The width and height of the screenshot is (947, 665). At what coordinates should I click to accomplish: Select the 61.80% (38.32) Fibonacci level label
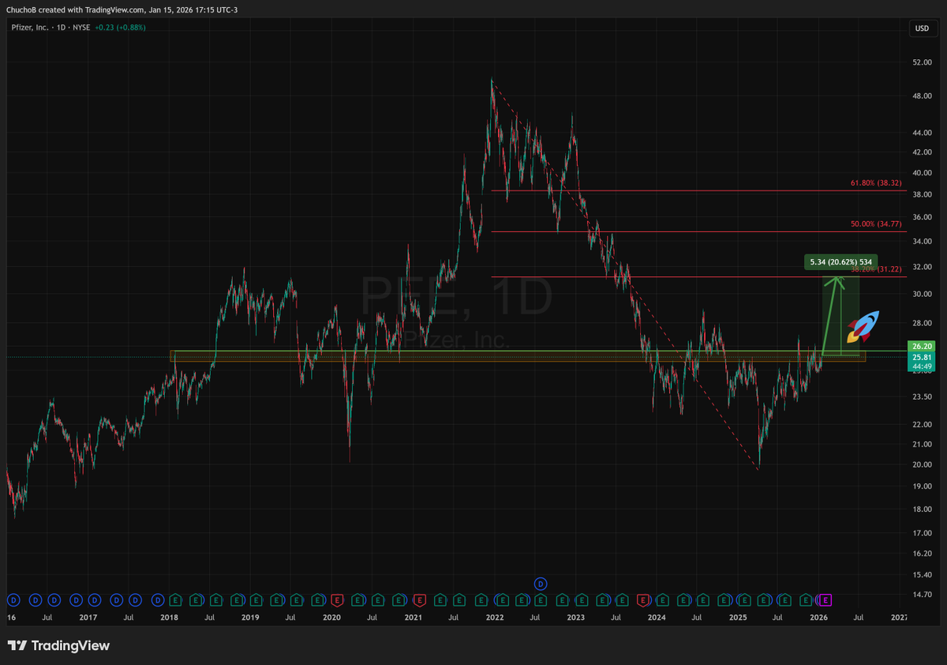[876, 182]
